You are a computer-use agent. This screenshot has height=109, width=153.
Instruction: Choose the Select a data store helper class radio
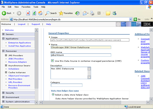click(x=53, y=94)
